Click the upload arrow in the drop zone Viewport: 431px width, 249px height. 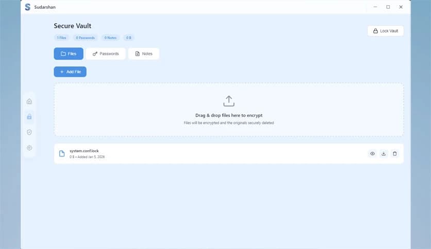229,101
